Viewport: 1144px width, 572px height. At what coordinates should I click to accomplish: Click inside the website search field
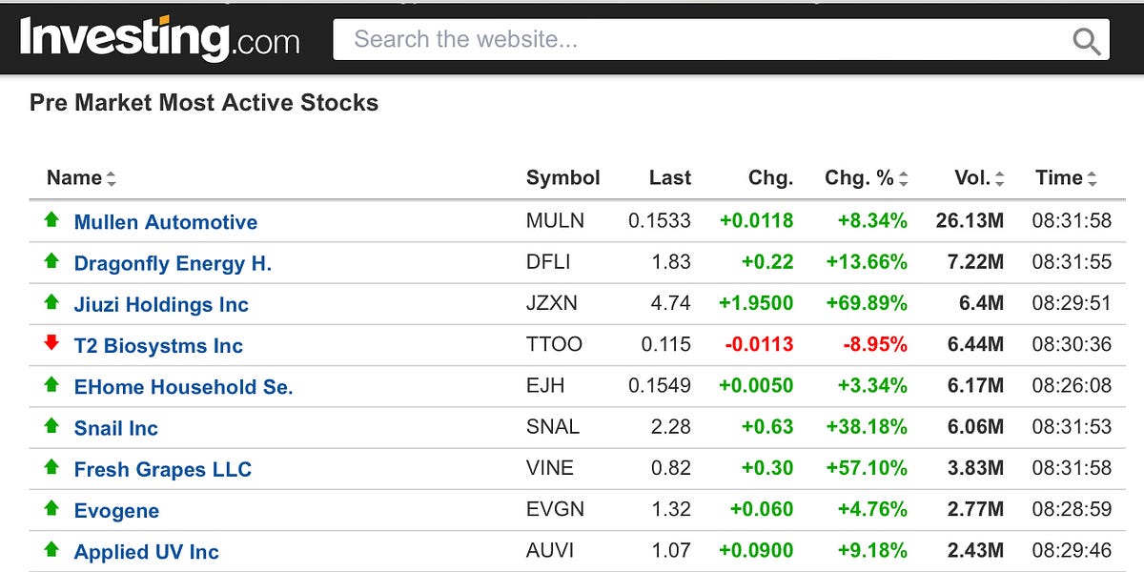point(667,39)
